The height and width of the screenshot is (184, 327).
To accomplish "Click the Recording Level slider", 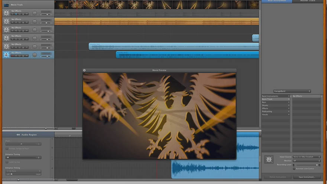I will (307, 165).
